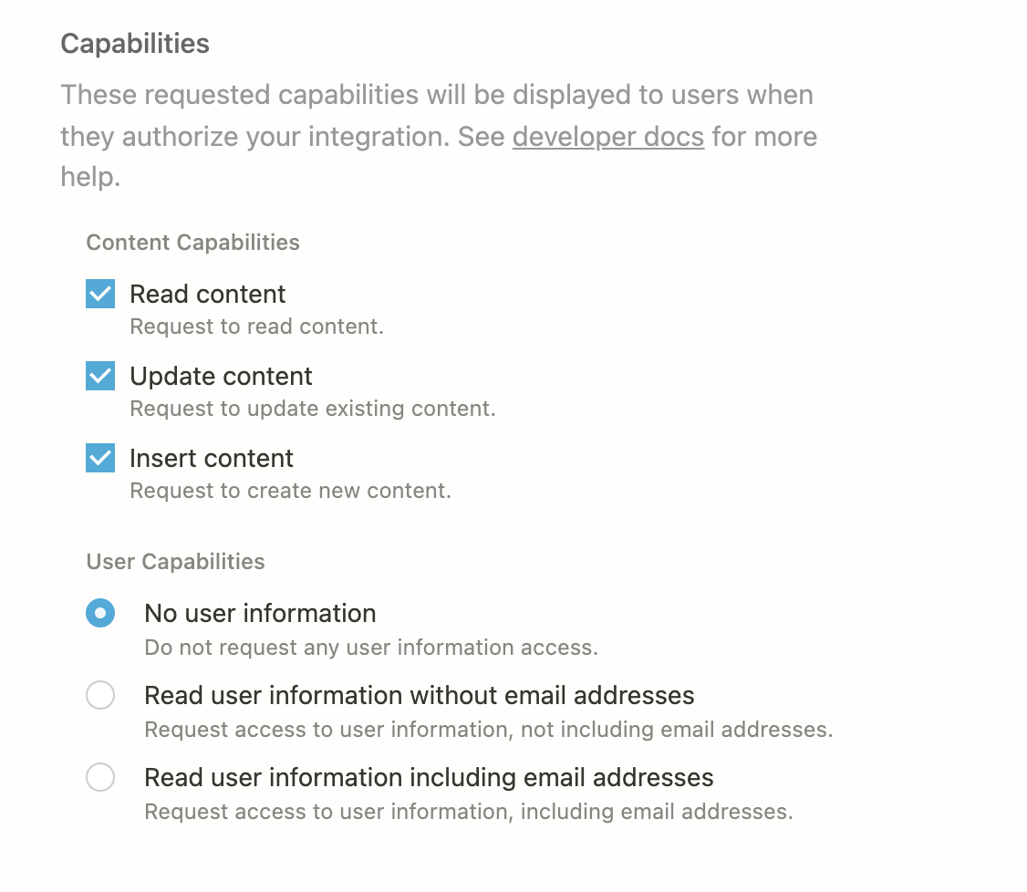Image resolution: width=1027 pixels, height=892 pixels.
Task: Click the User Capabilities subheading
Action: [x=175, y=561]
